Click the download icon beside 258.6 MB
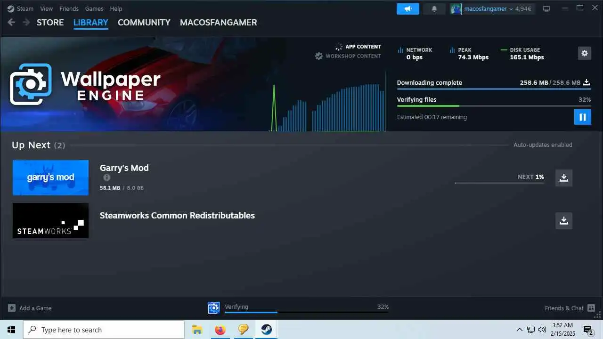 click(587, 82)
